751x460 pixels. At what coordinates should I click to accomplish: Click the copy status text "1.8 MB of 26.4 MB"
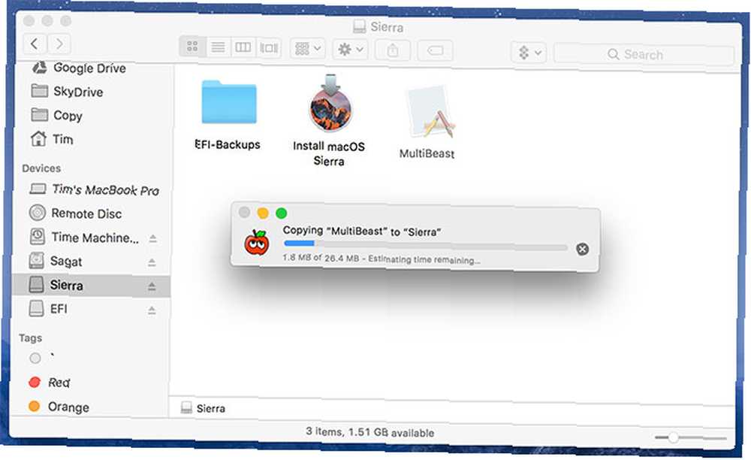click(x=321, y=258)
